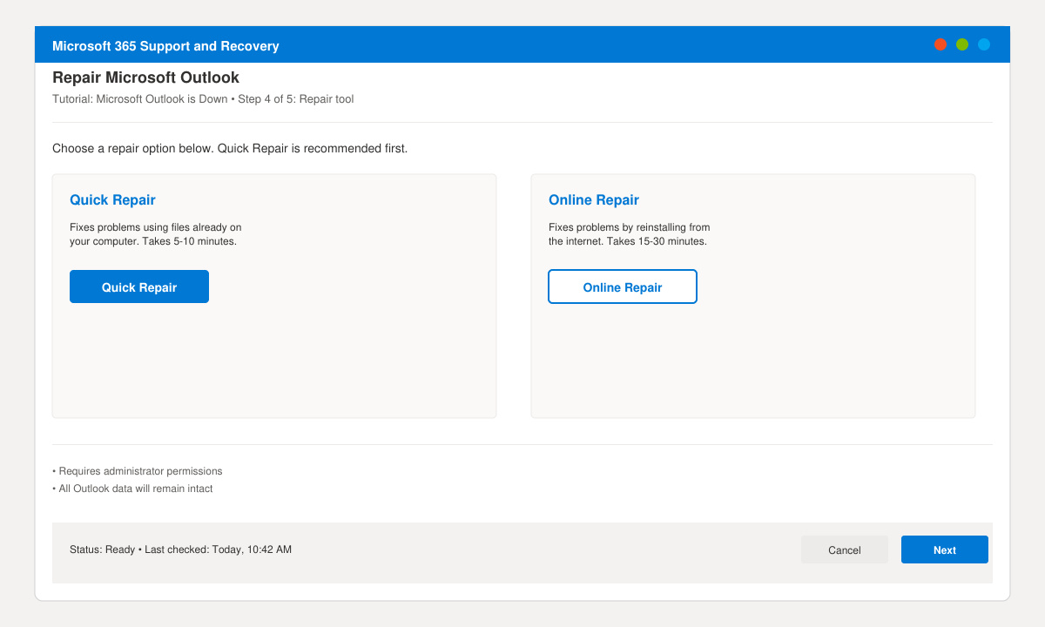Click the Repair Microsoft Outlook title
This screenshot has width=1045, height=627.
coord(145,78)
